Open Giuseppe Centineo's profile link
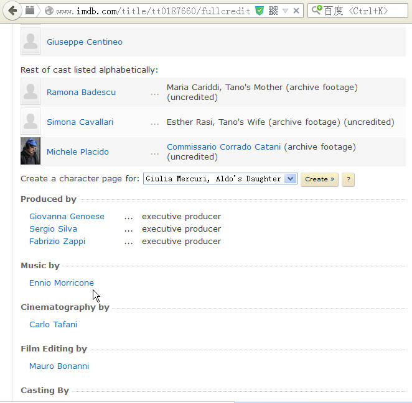 coord(85,42)
